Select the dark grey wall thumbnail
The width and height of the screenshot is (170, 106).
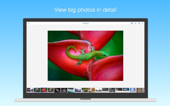point(119,89)
